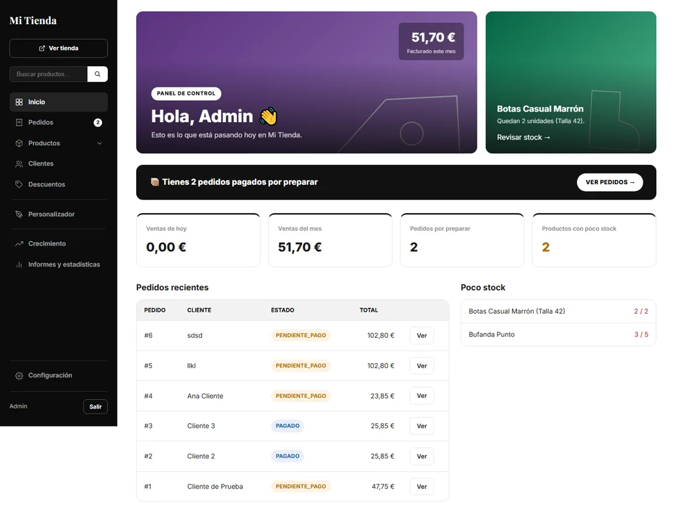681x530 pixels.
Task: View order #2 from Cliente 2
Action: pos(422,456)
